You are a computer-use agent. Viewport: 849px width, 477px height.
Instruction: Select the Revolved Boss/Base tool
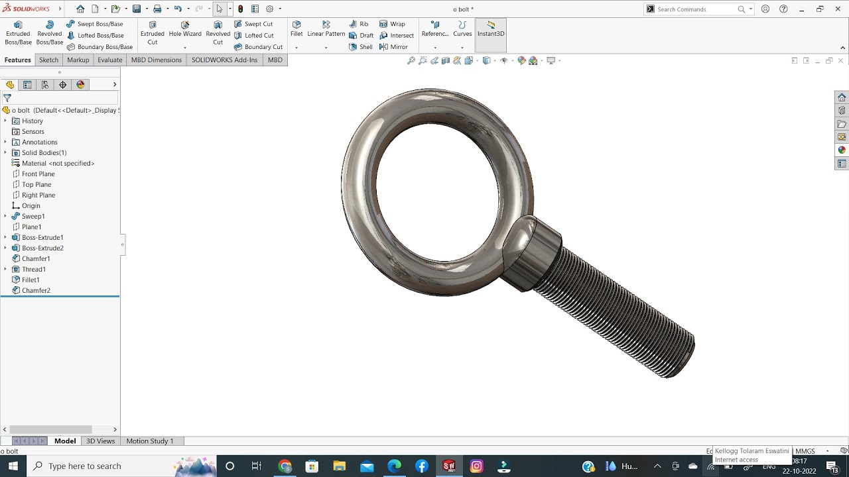click(x=50, y=33)
